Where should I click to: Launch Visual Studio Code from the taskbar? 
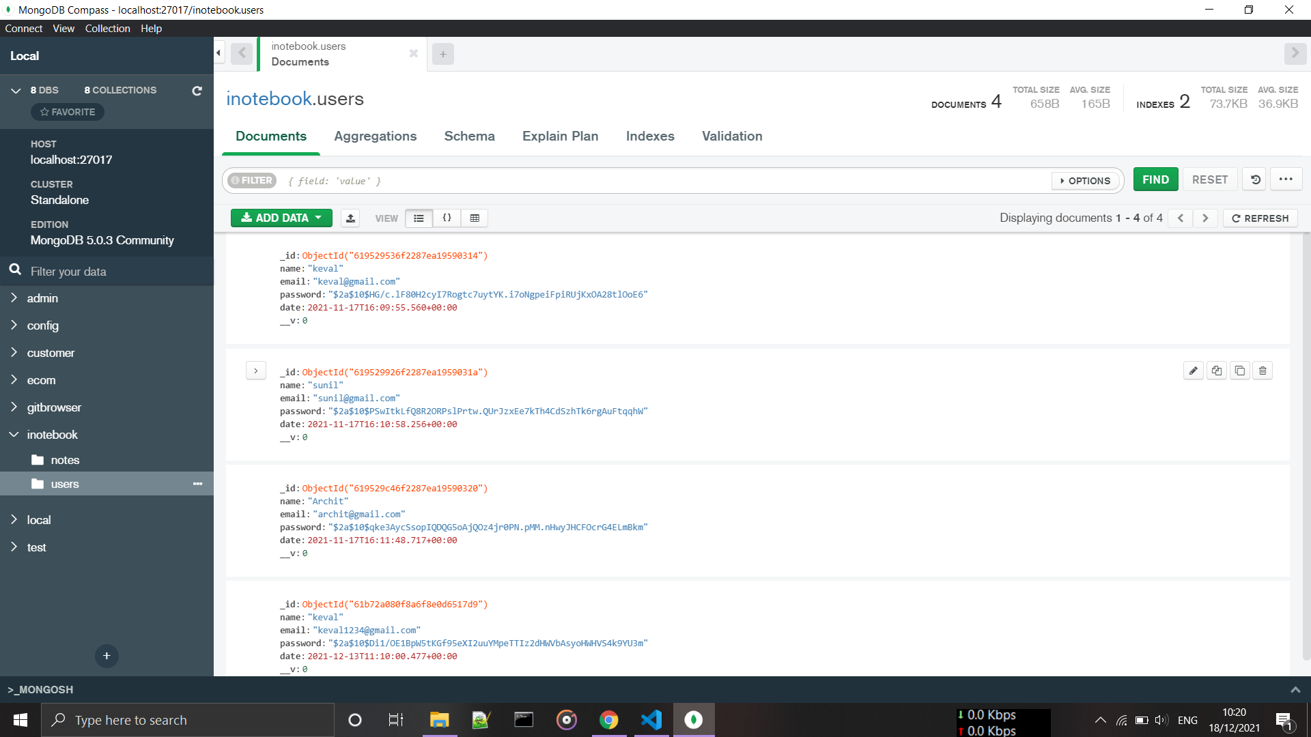point(651,719)
